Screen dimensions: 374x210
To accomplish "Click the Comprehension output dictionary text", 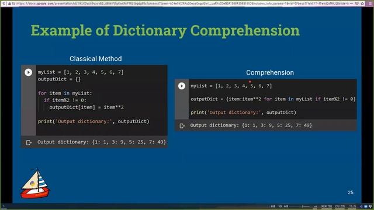I will click(251, 125).
